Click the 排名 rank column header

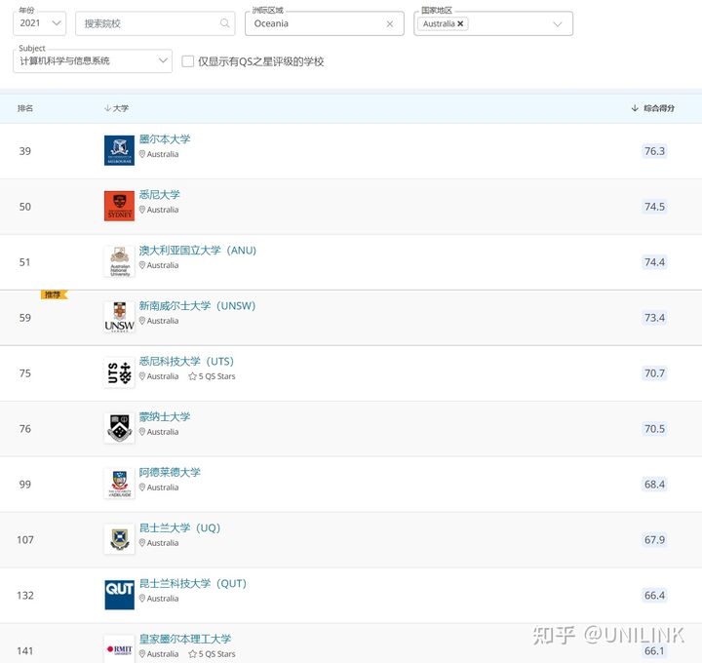coord(25,108)
